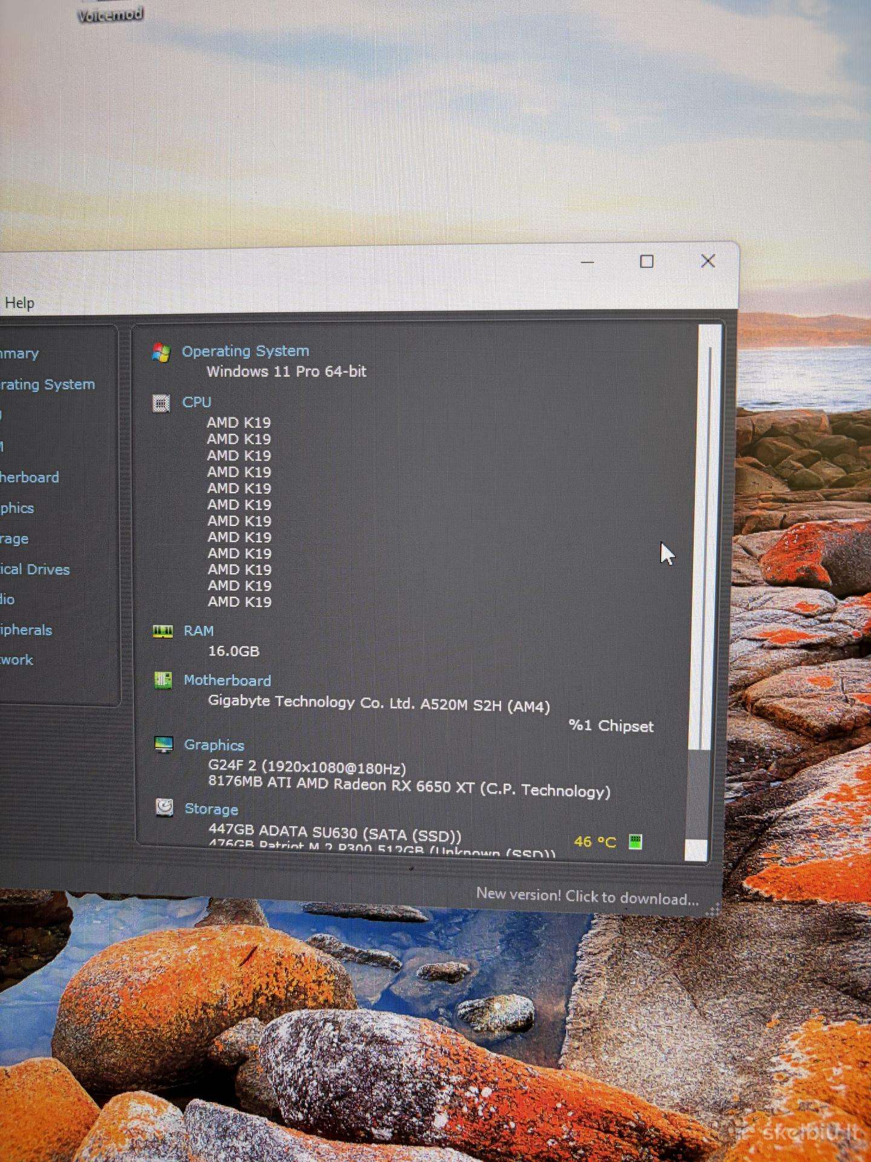871x1162 pixels.
Task: Click the green temperature status icon
Action: coord(635,842)
